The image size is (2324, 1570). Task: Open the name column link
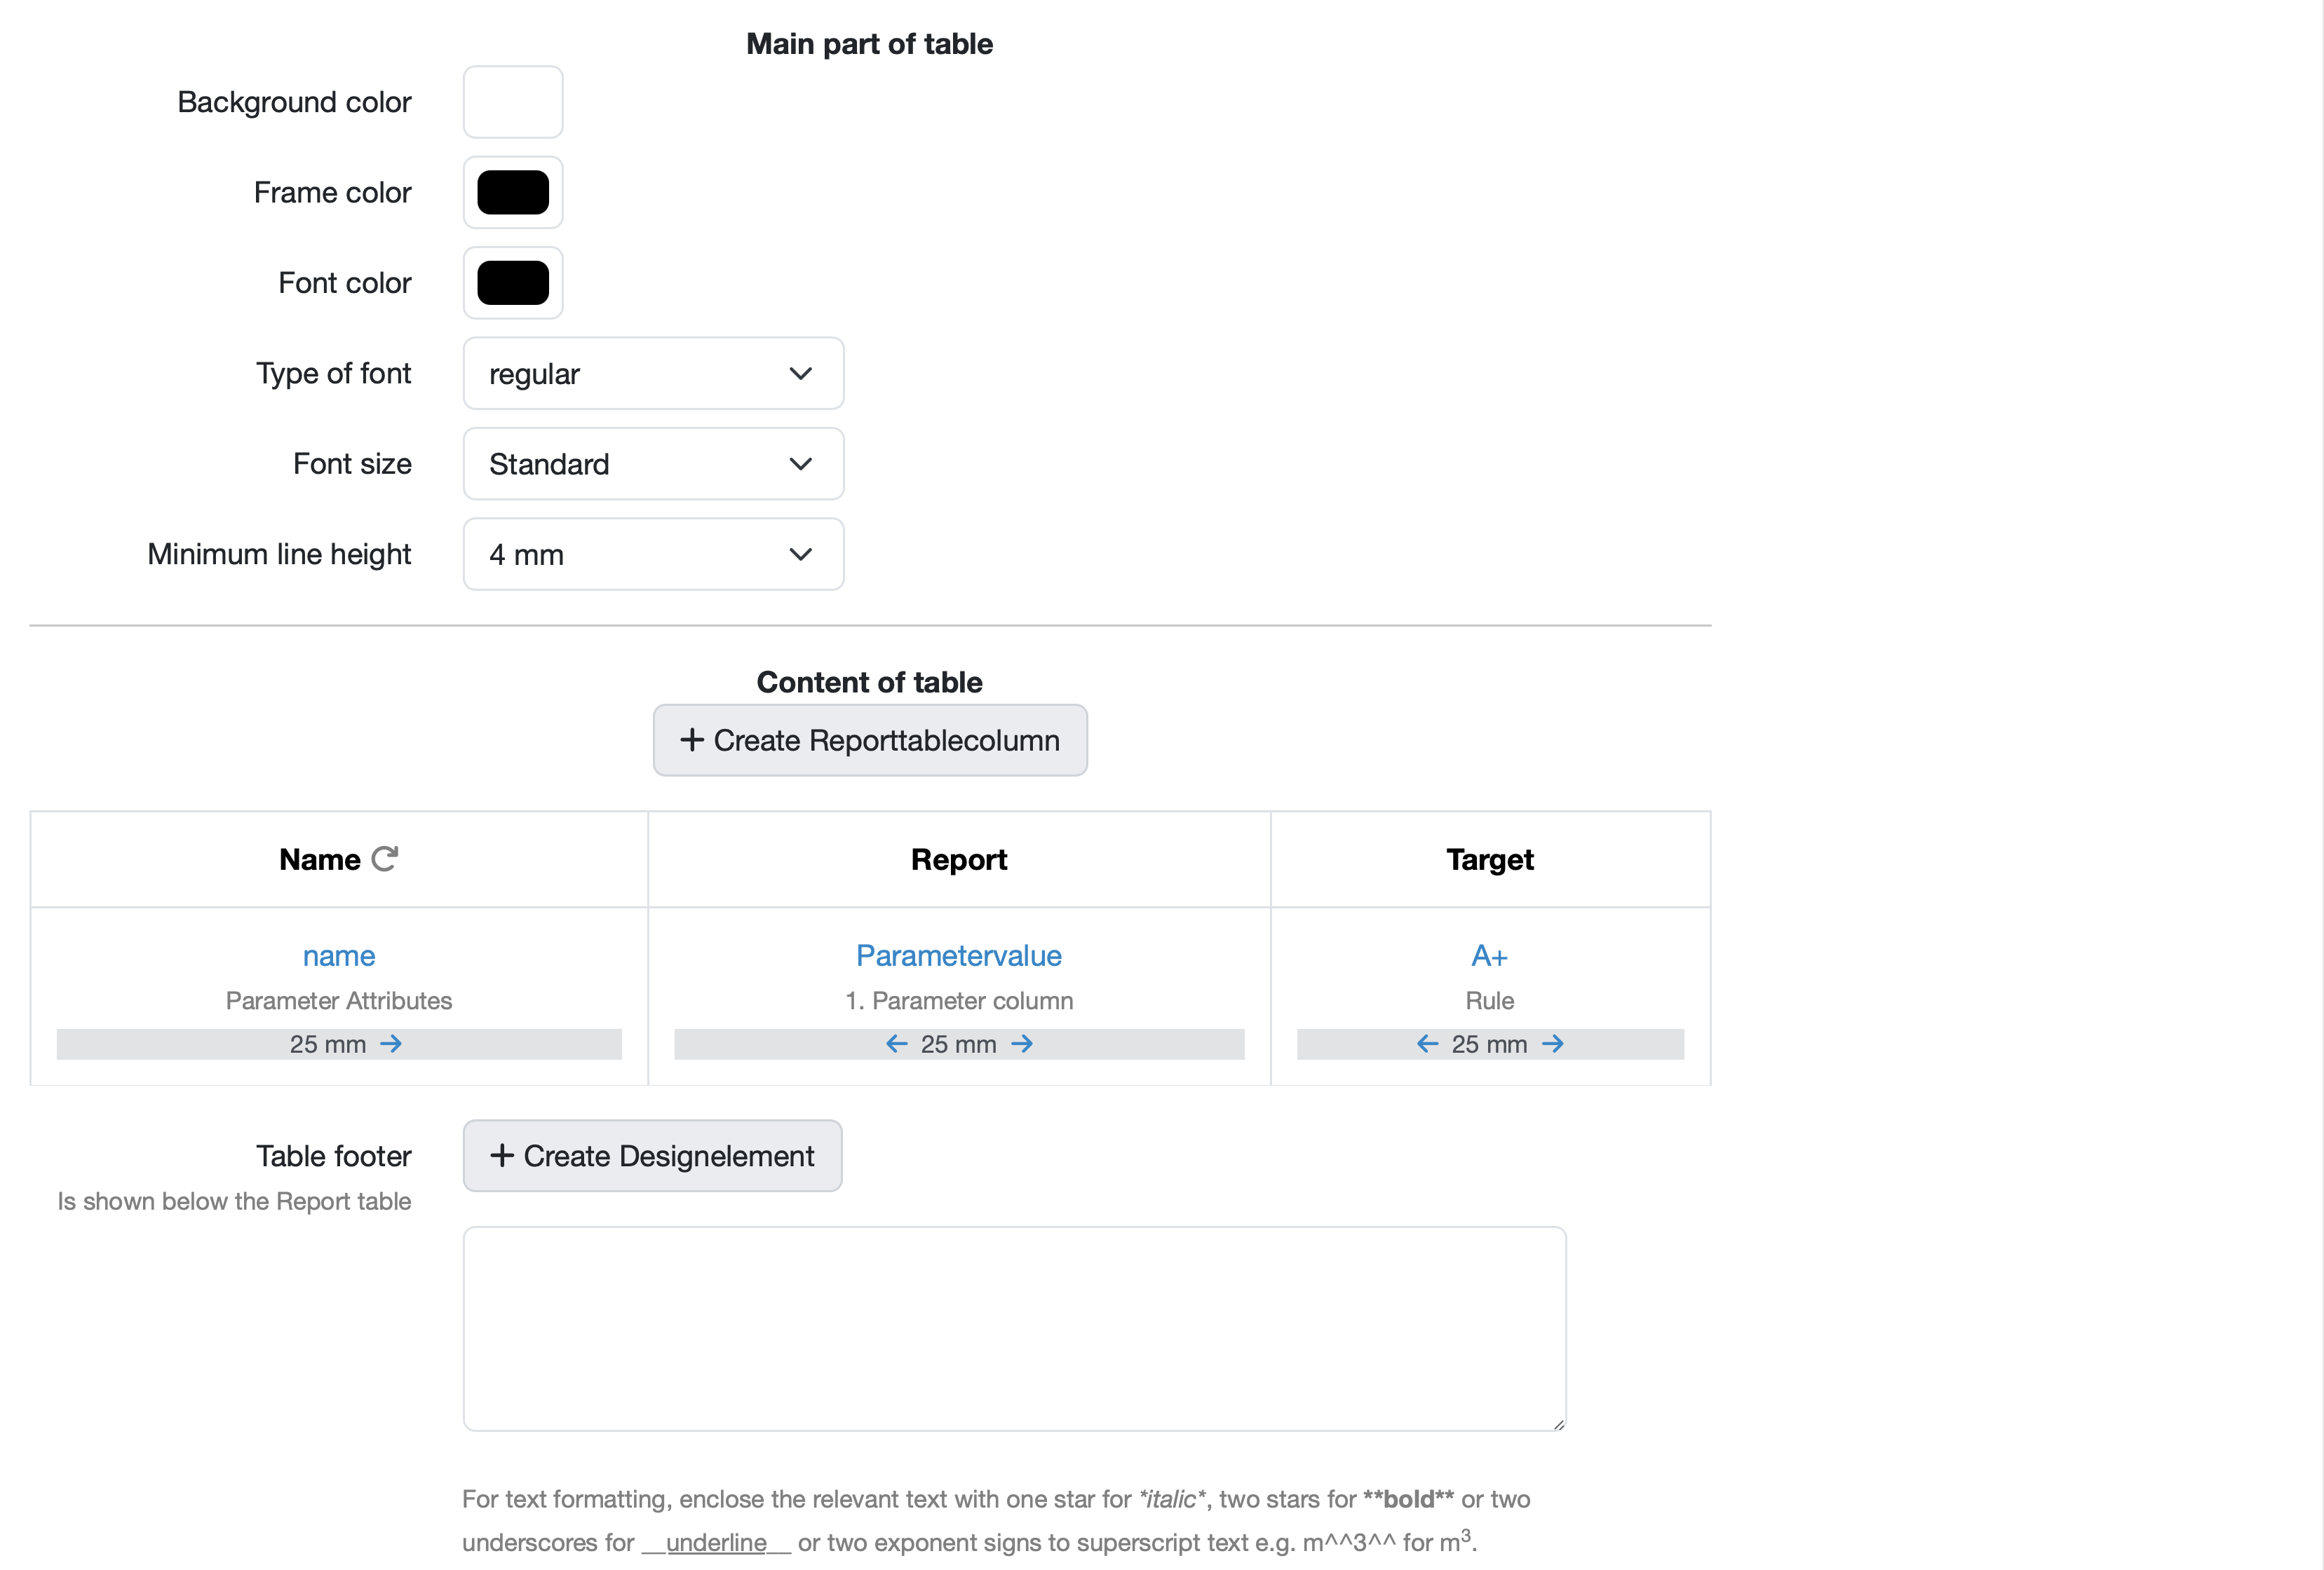[339, 955]
